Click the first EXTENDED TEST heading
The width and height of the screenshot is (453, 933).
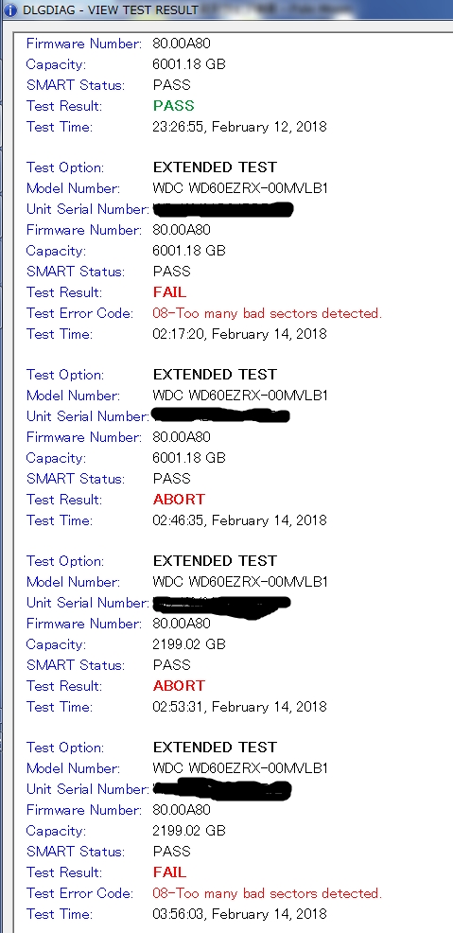tap(215, 167)
